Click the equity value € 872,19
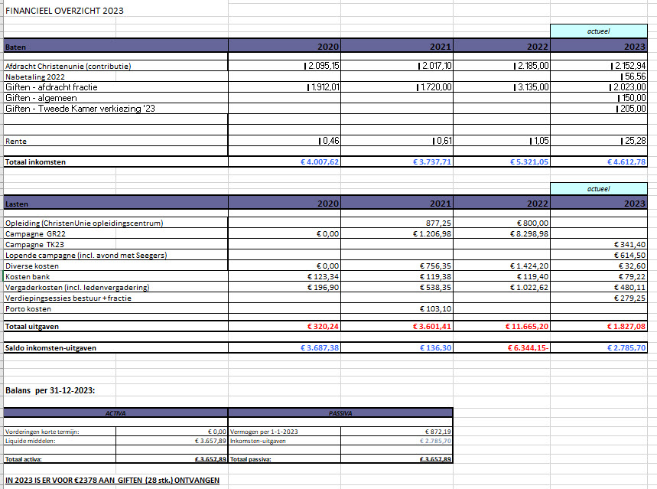Viewport: 657px width, 489px height. 437,432
